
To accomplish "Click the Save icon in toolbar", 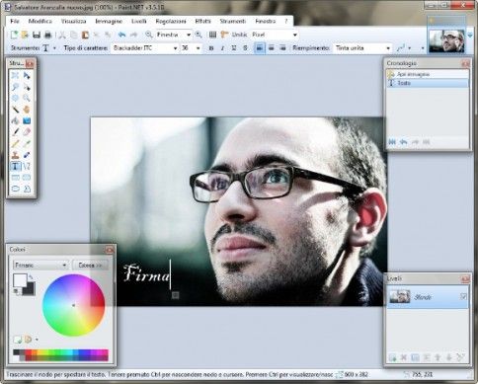I will (37, 35).
